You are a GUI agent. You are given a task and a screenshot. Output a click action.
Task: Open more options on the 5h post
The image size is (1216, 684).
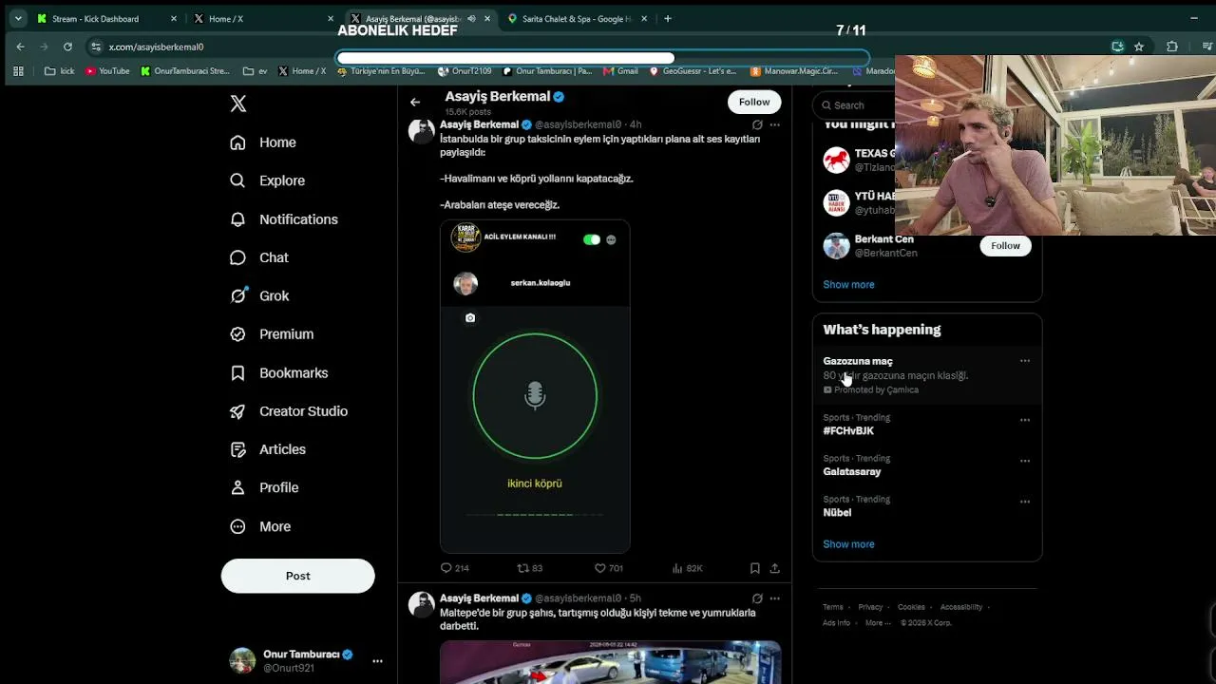(x=775, y=598)
